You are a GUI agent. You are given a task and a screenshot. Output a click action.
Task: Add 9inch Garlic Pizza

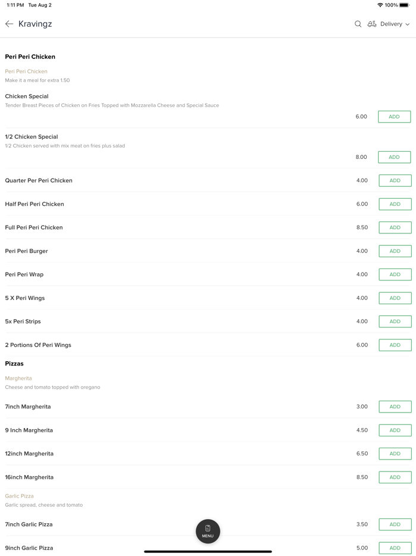tap(395, 548)
